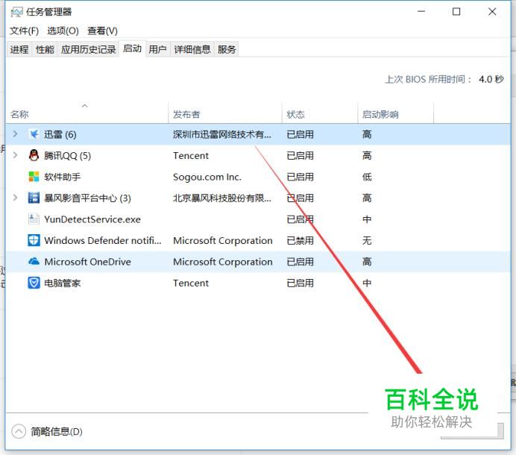This screenshot has height=455, width=516.
Task: Click publisher 北京暴风科技股份有限...
Action: click(x=222, y=198)
